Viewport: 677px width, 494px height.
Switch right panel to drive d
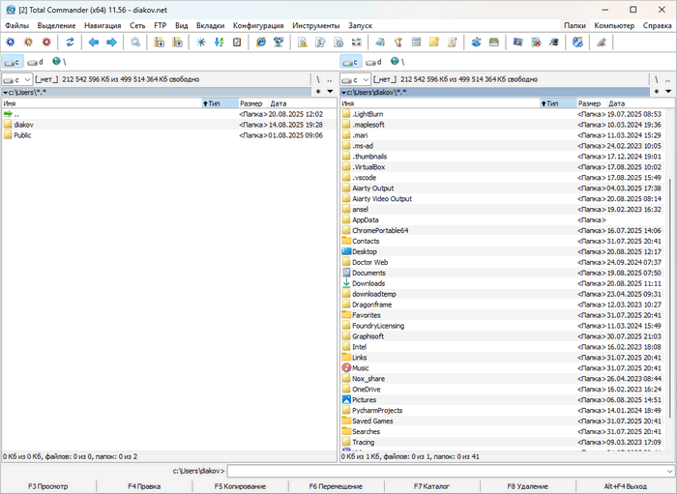[x=373, y=62]
